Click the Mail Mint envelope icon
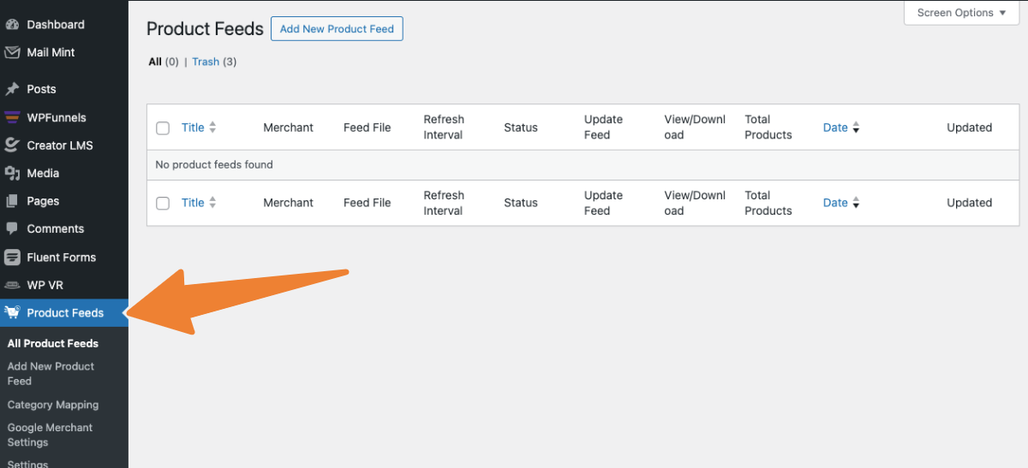Screen dimensions: 1028x468 (12, 52)
